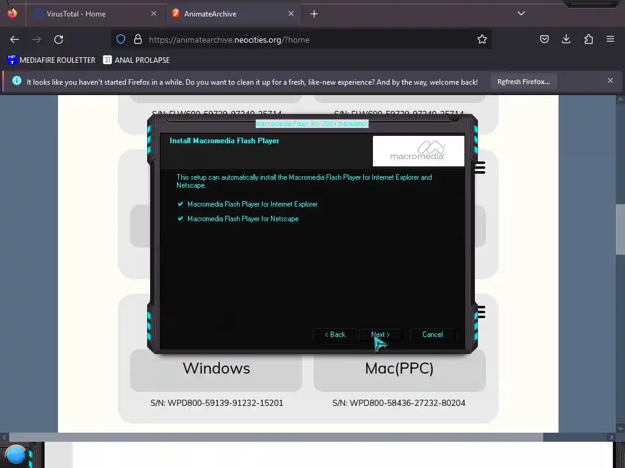
Task: Click the horizontal page scrollbar
Action: pos(276,437)
